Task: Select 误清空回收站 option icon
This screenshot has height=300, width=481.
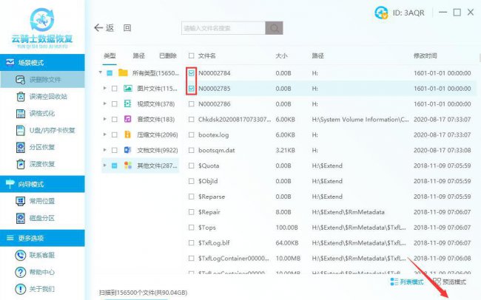Action: click(21, 97)
